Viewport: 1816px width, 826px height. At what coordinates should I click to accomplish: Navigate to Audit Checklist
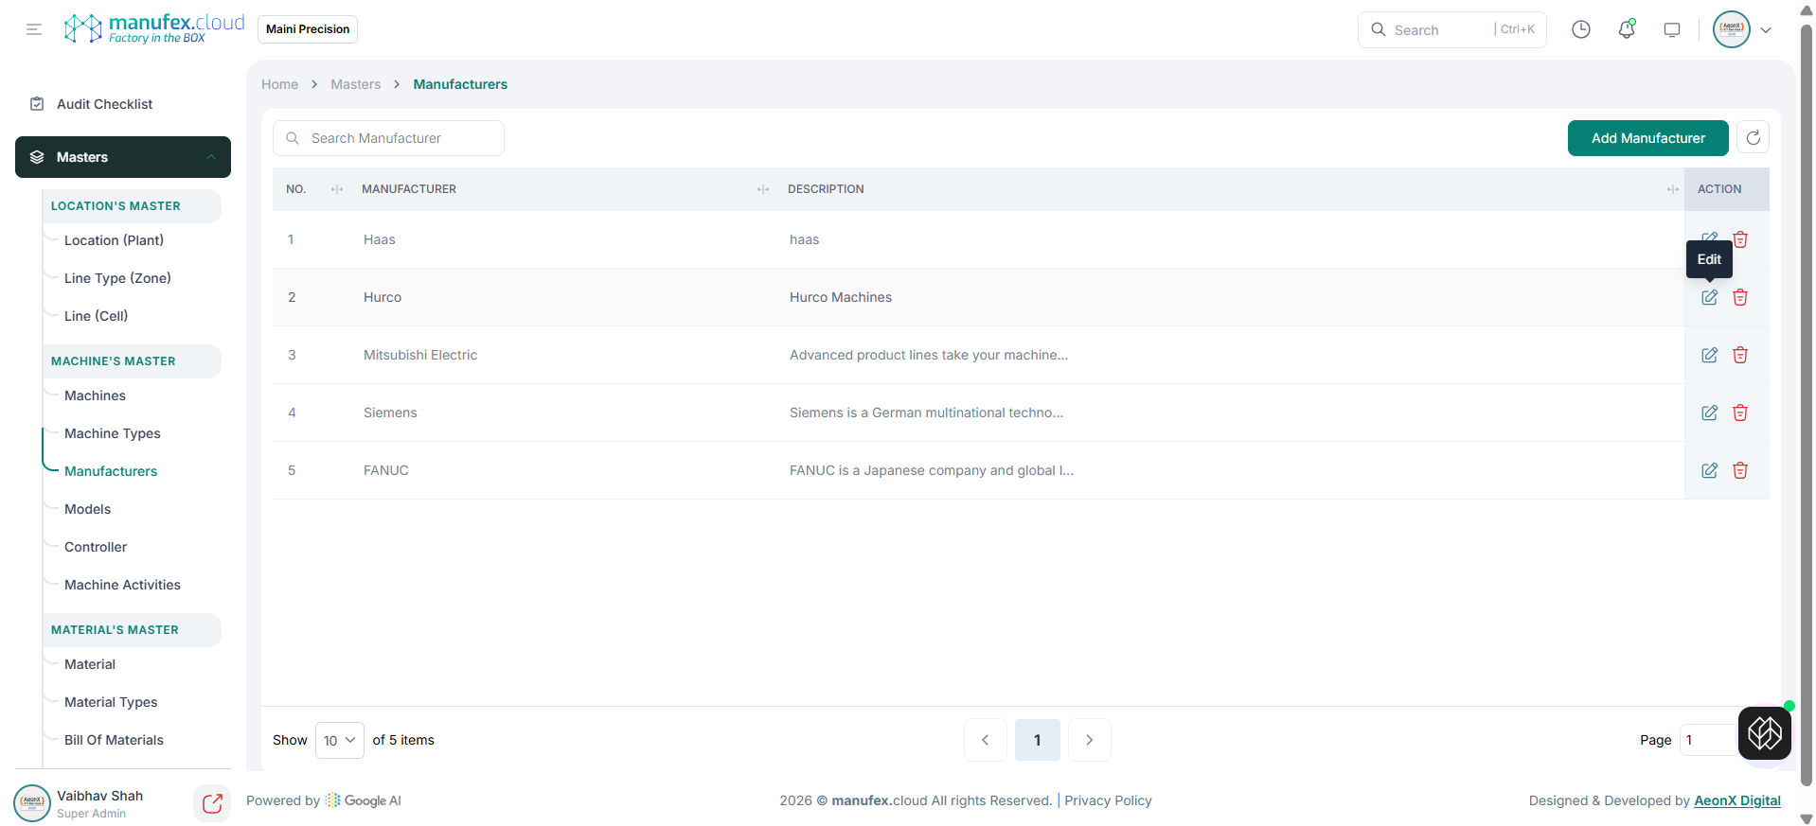click(104, 104)
